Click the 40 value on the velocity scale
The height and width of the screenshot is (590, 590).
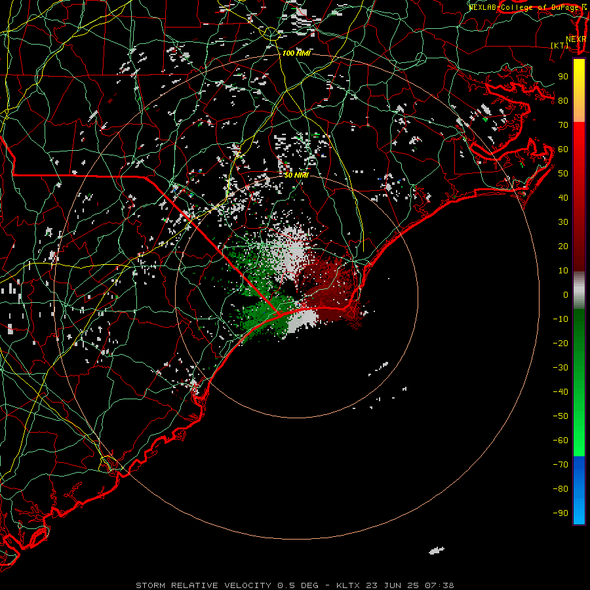[x=563, y=198]
